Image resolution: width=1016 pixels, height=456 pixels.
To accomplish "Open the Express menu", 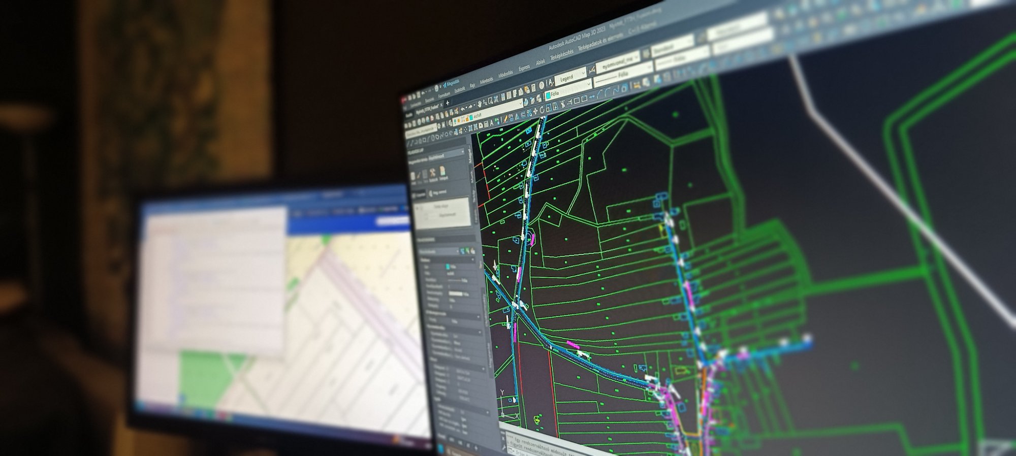I will [524, 67].
